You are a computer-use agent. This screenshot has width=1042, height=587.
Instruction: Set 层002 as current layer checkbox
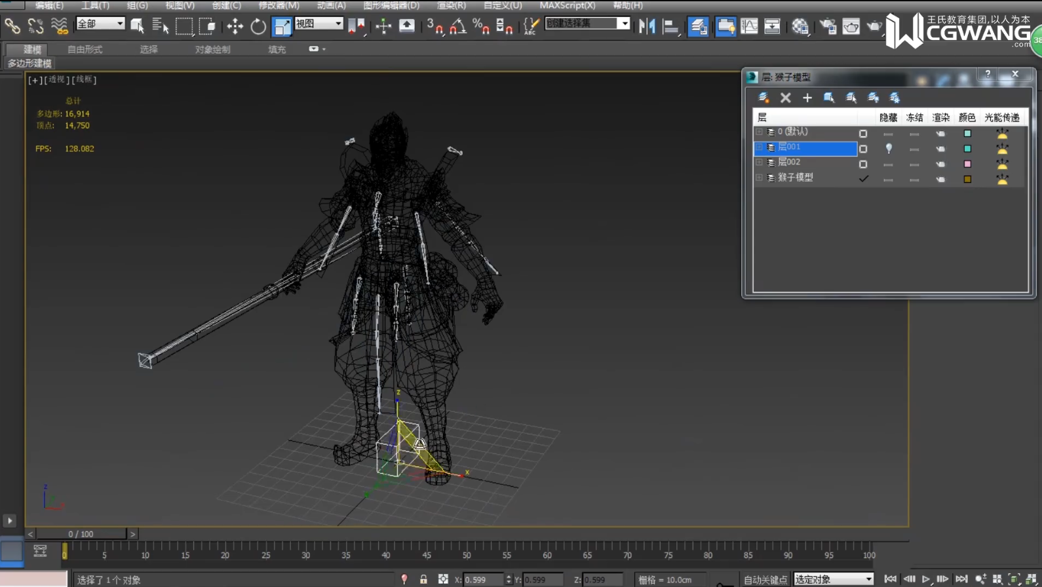pyautogui.click(x=863, y=164)
